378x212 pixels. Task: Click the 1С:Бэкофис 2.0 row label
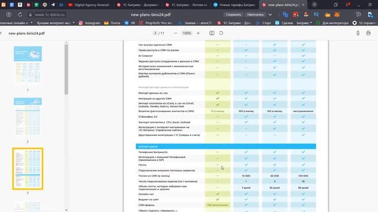pyautogui.click(x=148, y=117)
